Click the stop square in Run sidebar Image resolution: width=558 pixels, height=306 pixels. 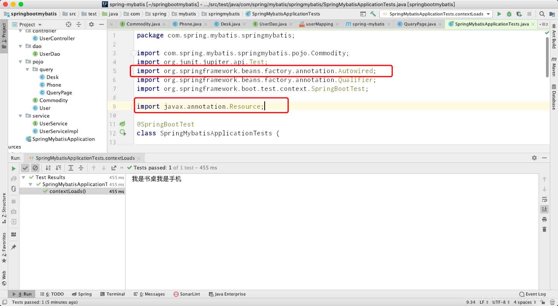[x=14, y=202]
